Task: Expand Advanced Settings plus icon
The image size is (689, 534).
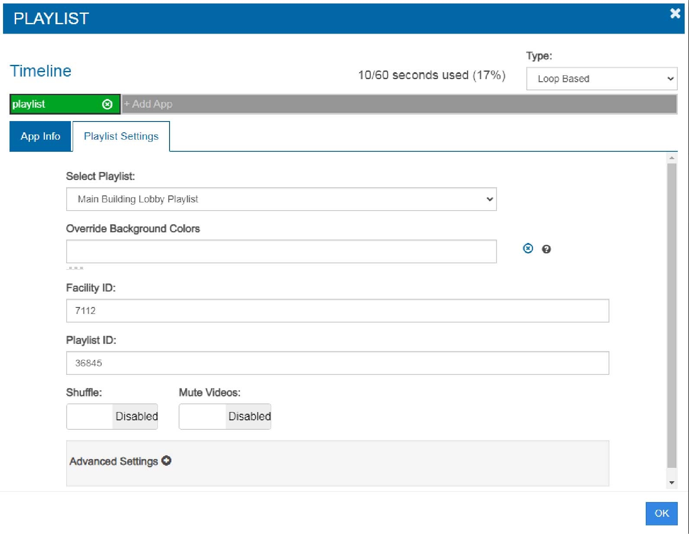Action: (x=167, y=461)
